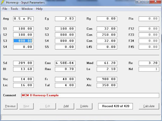
Task: Select the Re resistance field
Action: pos(149,63)
